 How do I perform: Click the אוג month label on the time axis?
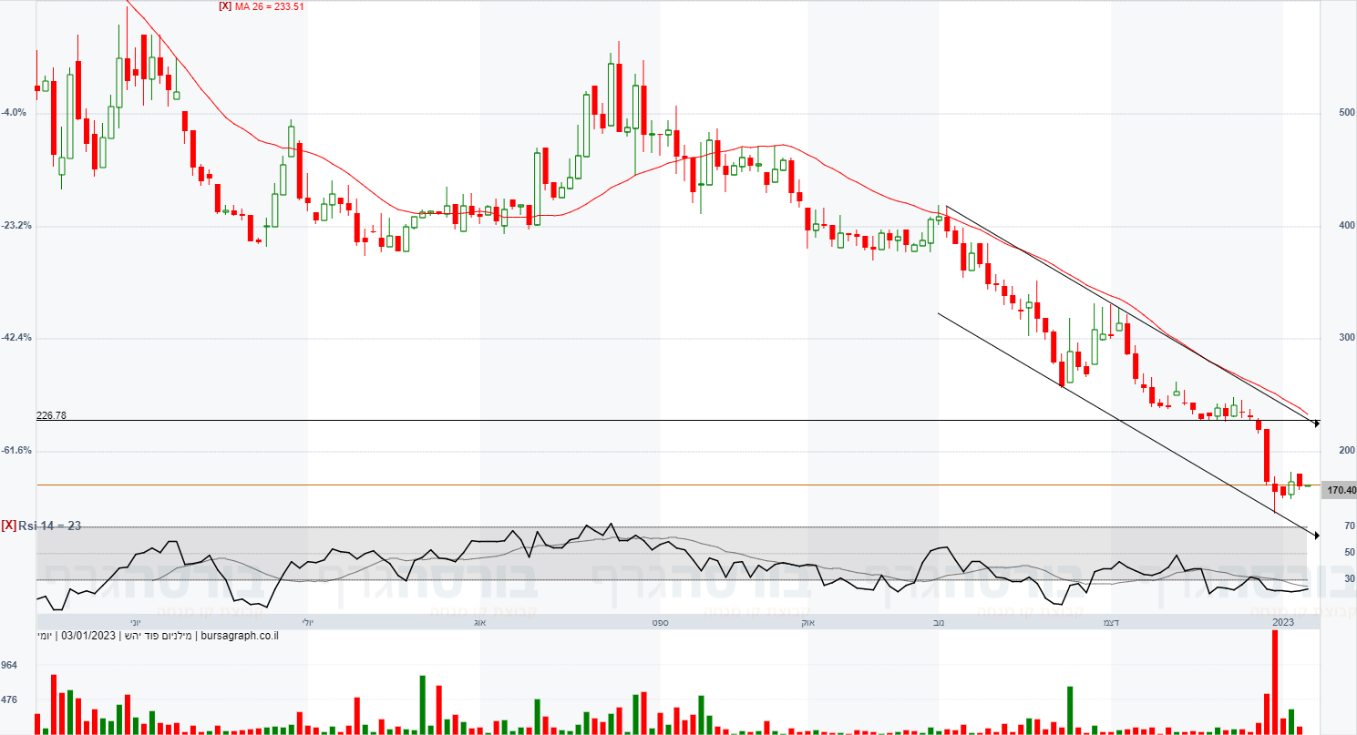click(480, 622)
